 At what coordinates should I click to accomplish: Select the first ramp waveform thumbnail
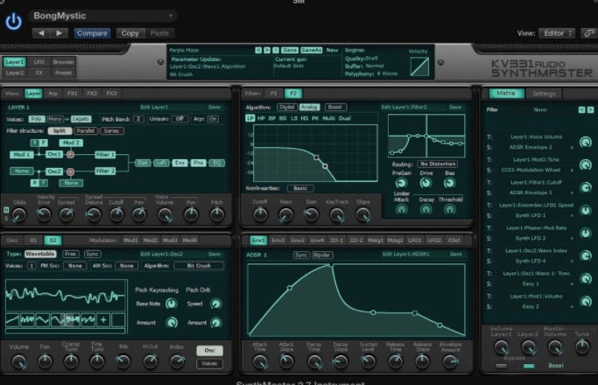(12, 319)
